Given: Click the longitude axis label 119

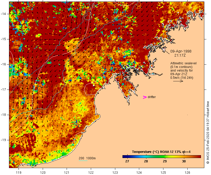Looking at the screenshot, I should click(19, 172).
